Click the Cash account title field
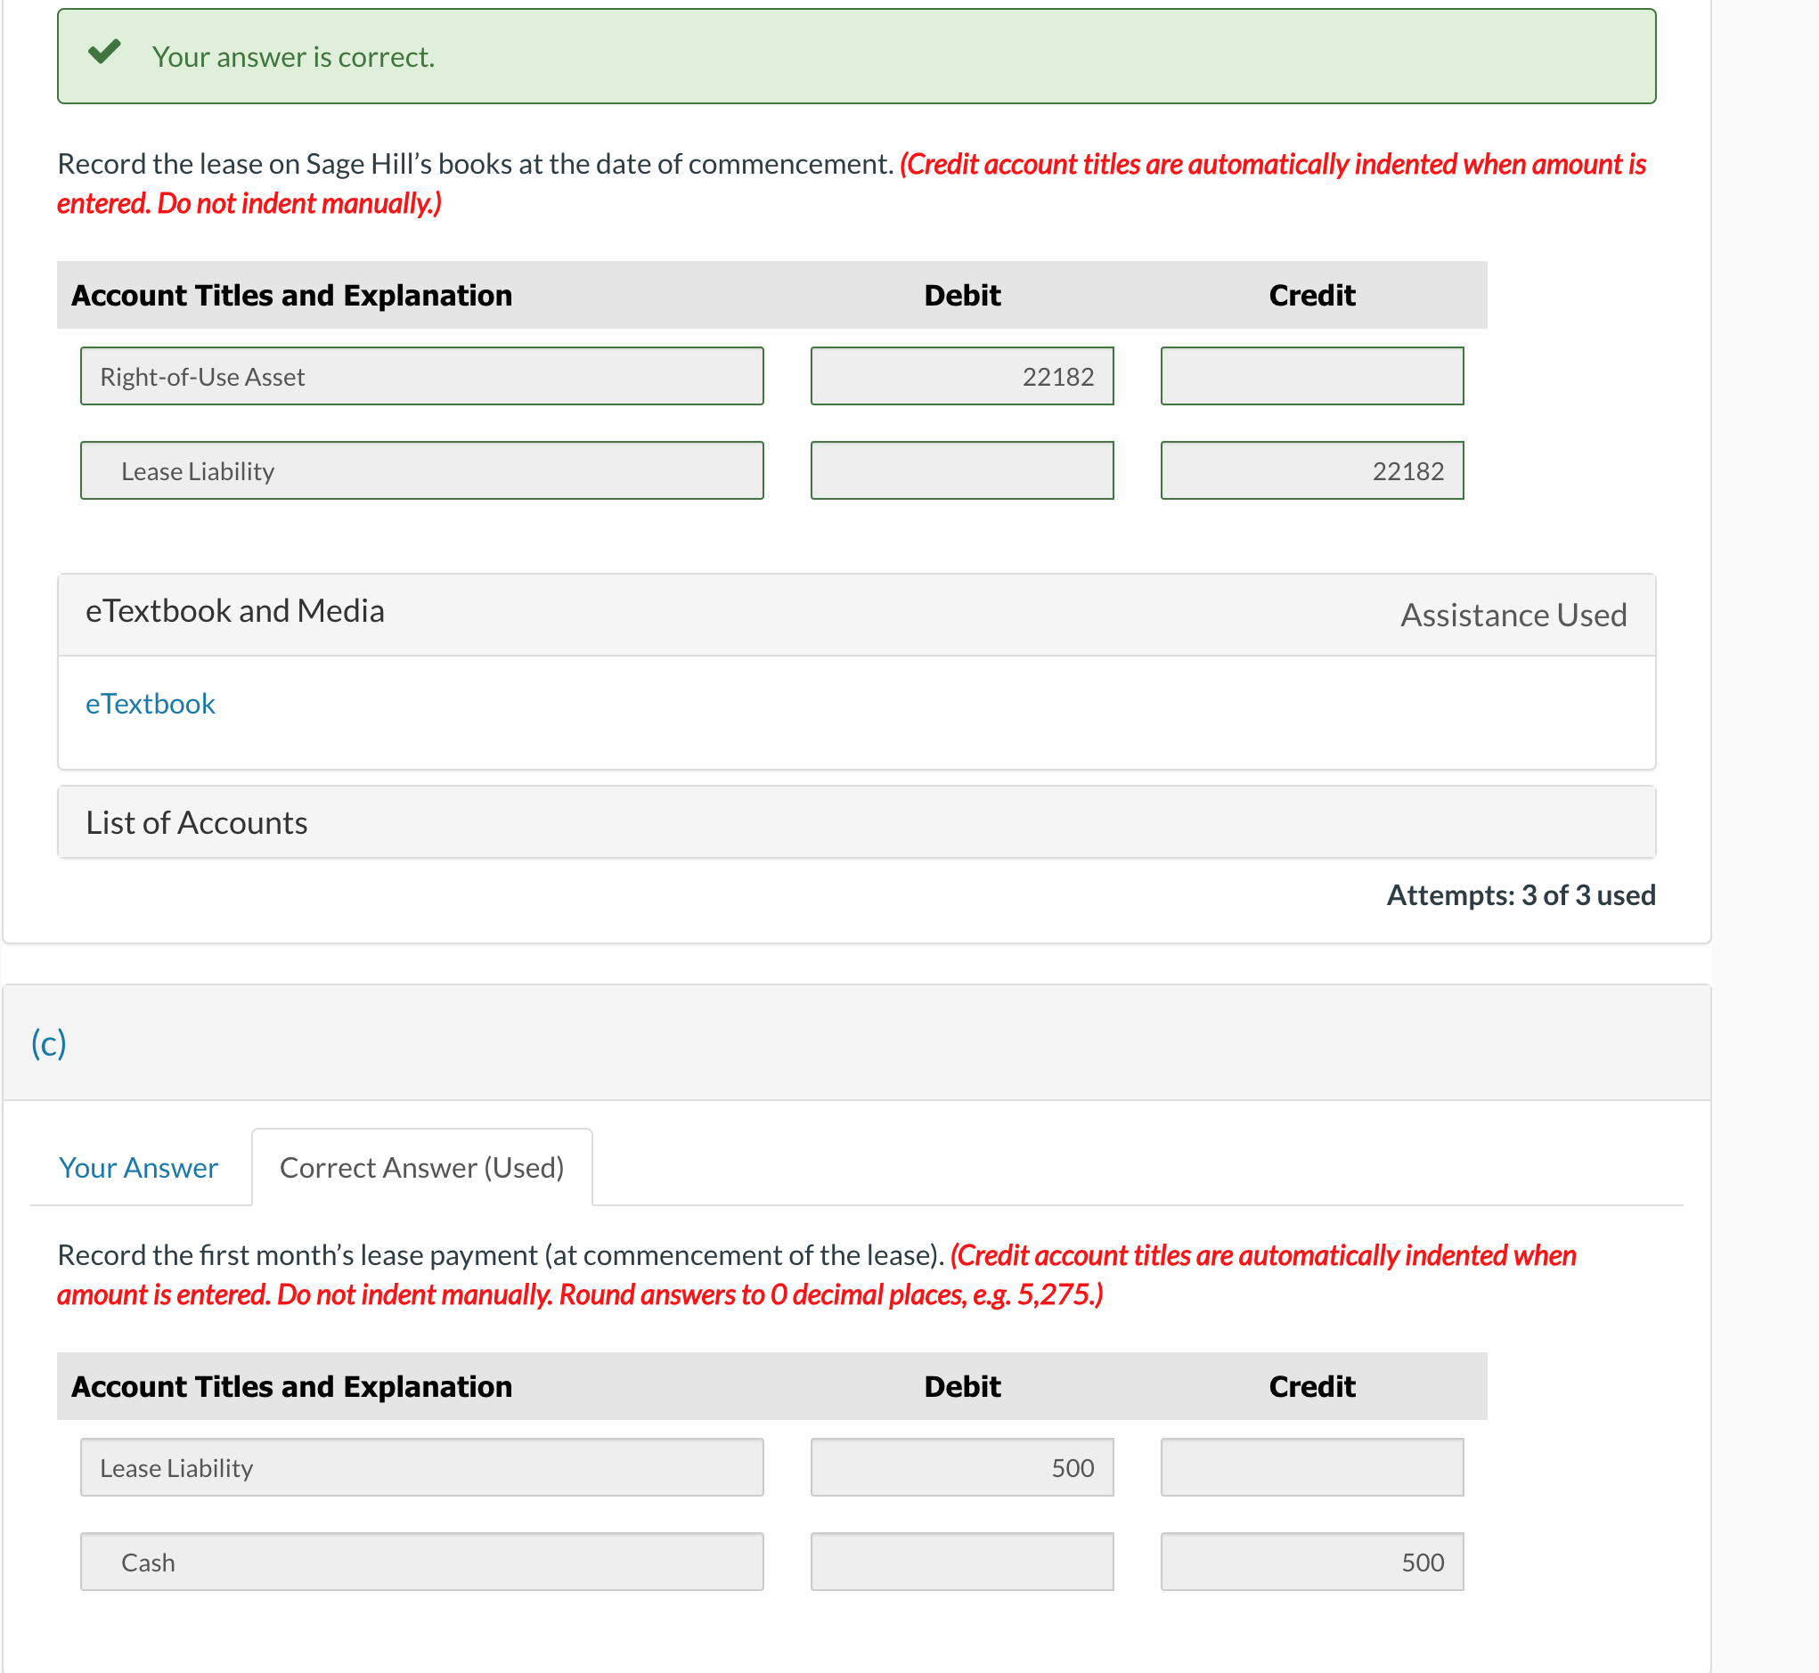 tap(422, 1562)
